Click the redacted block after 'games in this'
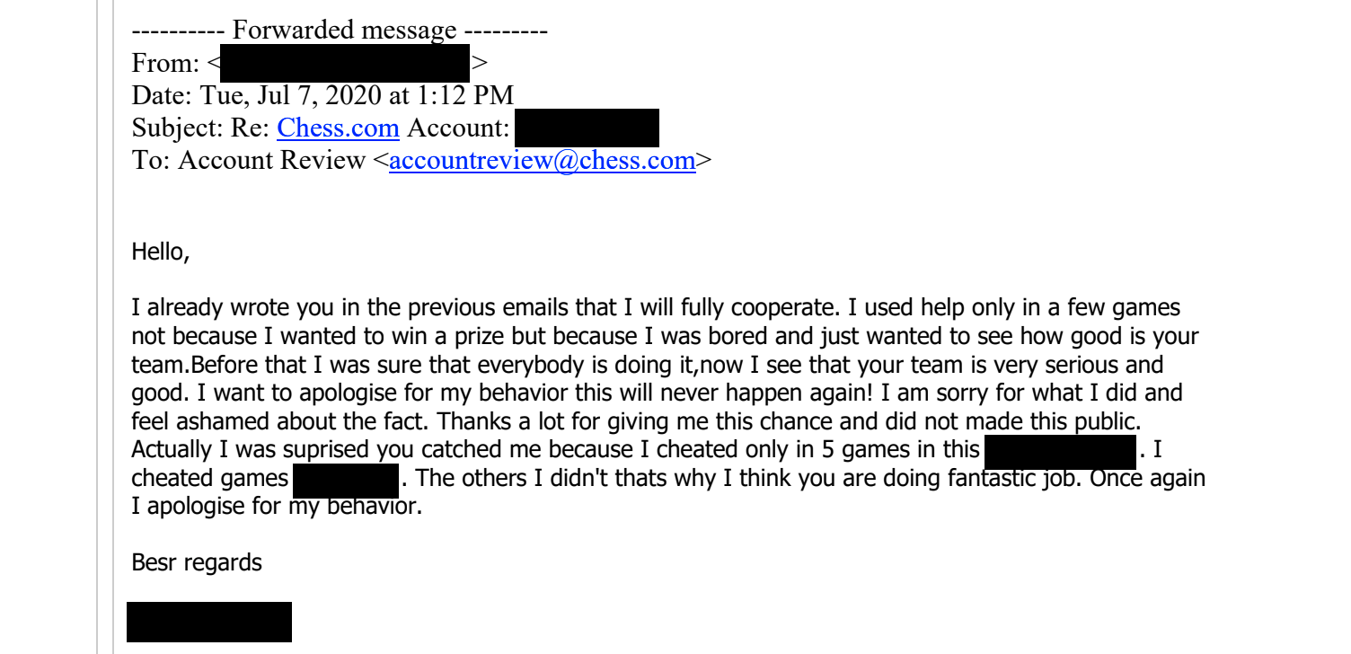The width and height of the screenshot is (1351, 654). [x=1060, y=448]
